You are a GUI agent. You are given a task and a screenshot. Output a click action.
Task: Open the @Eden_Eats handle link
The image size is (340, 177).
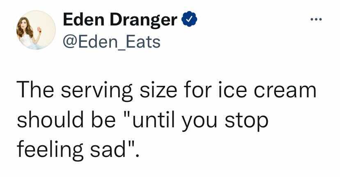click(x=112, y=42)
